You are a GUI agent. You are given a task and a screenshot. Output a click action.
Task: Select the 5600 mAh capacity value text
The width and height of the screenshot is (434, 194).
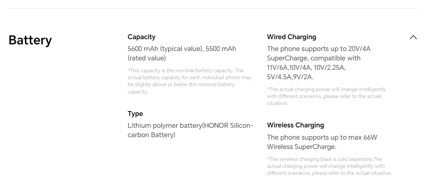182,54
